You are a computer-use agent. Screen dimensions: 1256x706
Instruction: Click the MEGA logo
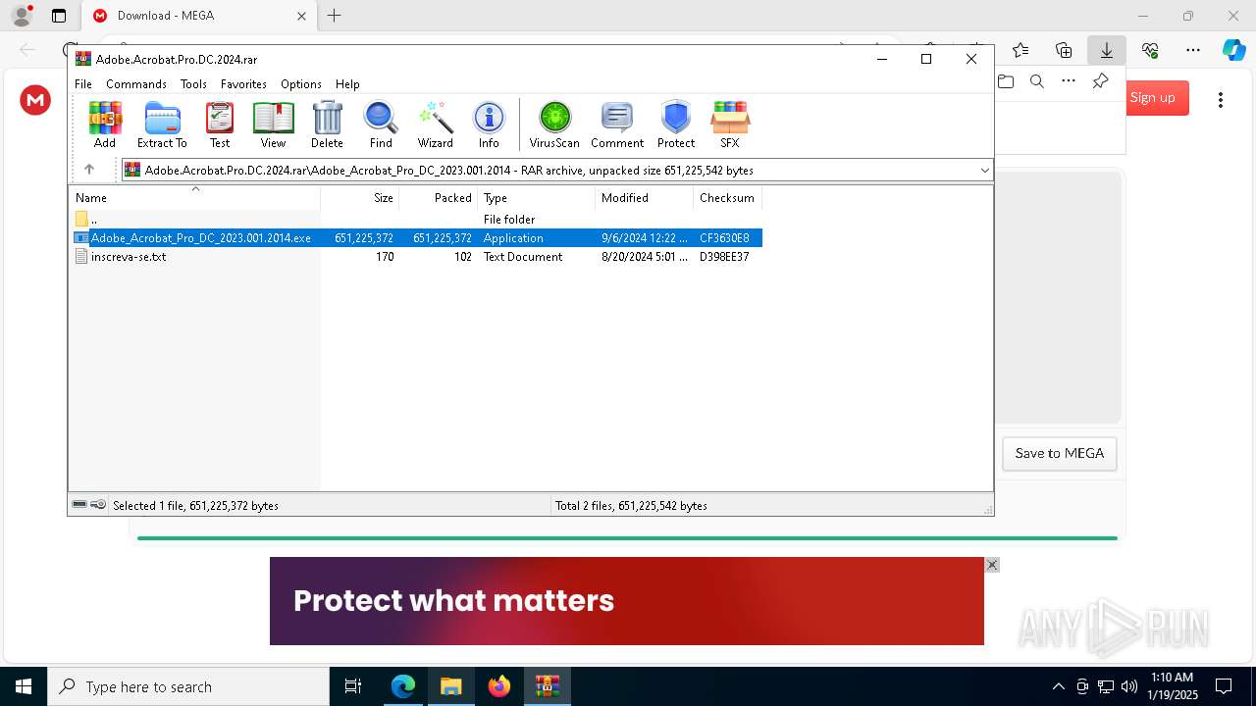35,99
